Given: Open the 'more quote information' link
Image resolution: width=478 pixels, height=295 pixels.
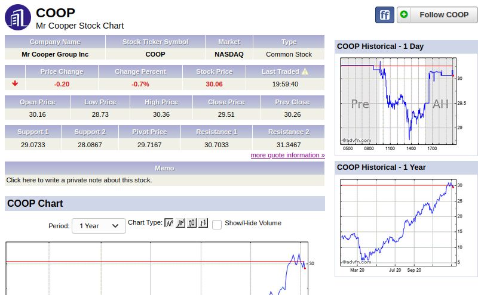Looking at the screenshot, I should pos(287,155).
